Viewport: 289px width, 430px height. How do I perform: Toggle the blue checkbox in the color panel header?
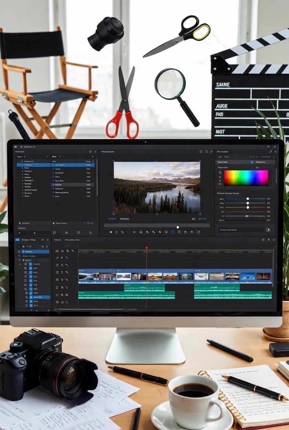(x=252, y=162)
